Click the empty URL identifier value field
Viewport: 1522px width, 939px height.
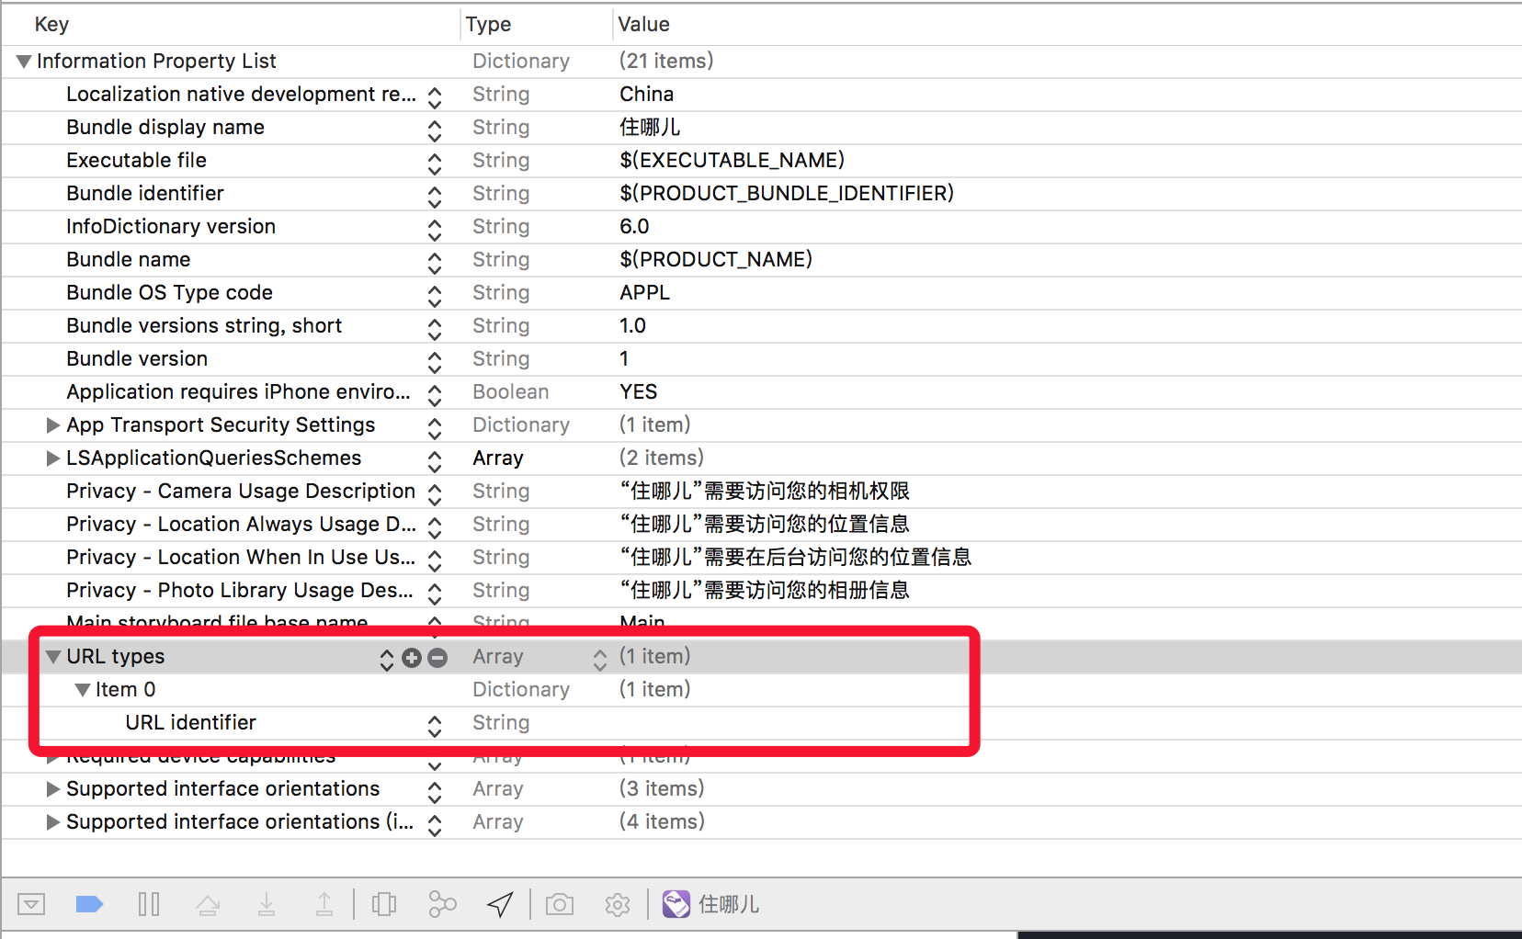pyautogui.click(x=790, y=723)
